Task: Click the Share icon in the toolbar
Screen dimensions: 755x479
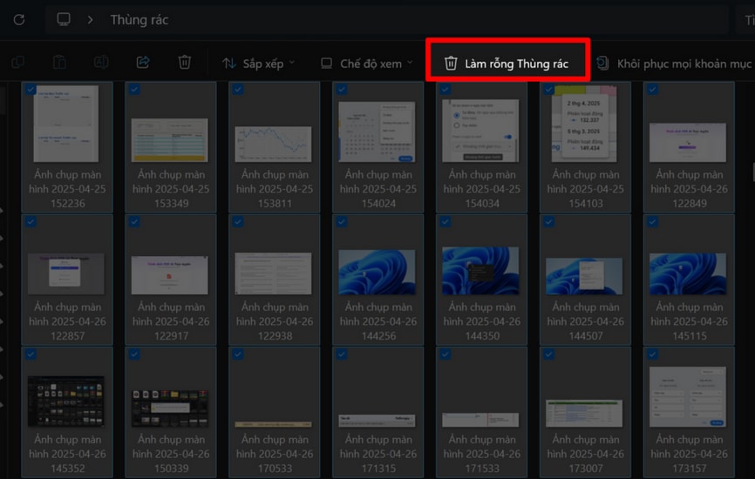Action: (143, 63)
